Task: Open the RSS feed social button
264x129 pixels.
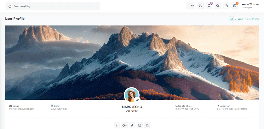Action: coord(147,125)
